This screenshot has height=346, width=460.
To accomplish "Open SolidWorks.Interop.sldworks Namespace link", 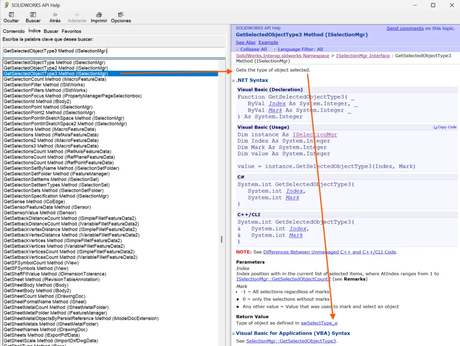I will [283, 55].
